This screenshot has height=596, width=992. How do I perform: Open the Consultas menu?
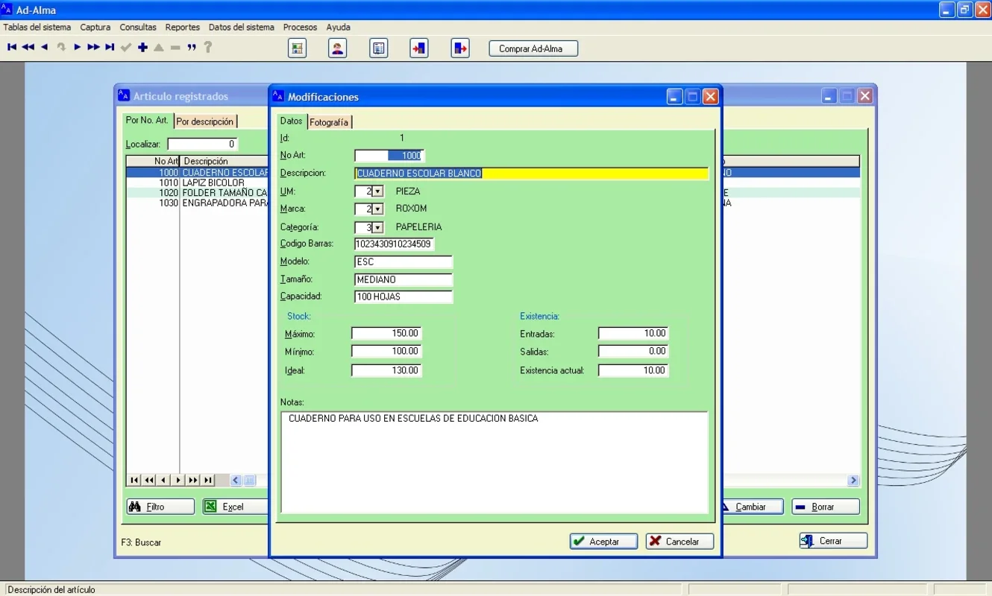coord(138,27)
